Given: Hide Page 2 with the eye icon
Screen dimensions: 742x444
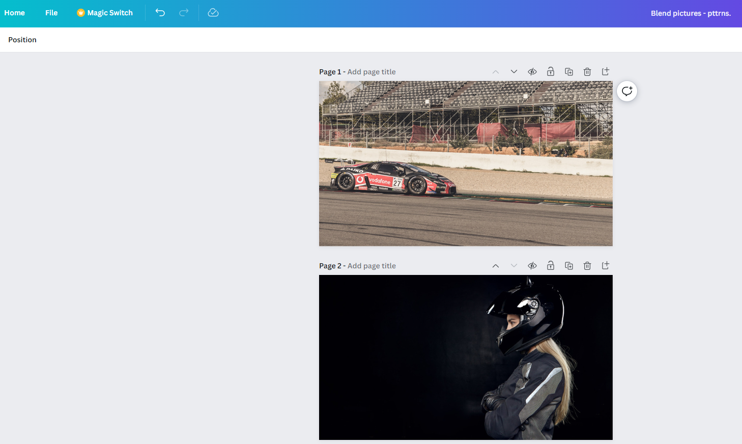Looking at the screenshot, I should [x=532, y=266].
